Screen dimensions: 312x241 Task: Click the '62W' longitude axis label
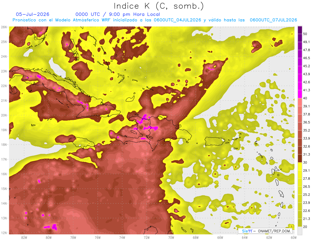[269, 237]
